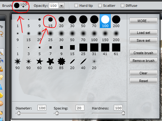Enable the Hard tip checkbox
This screenshot has height=121, width=162.
coord(76,6)
